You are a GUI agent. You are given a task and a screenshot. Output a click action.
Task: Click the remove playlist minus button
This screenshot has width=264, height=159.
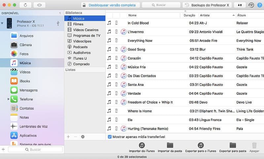(76, 137)
